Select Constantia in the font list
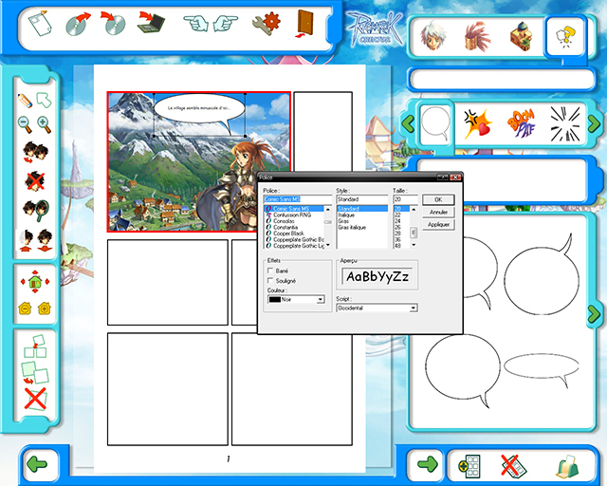 [285, 227]
